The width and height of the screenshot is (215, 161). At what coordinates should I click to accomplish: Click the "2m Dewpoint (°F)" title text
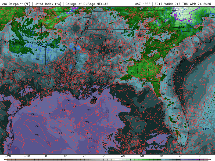click(16, 4)
